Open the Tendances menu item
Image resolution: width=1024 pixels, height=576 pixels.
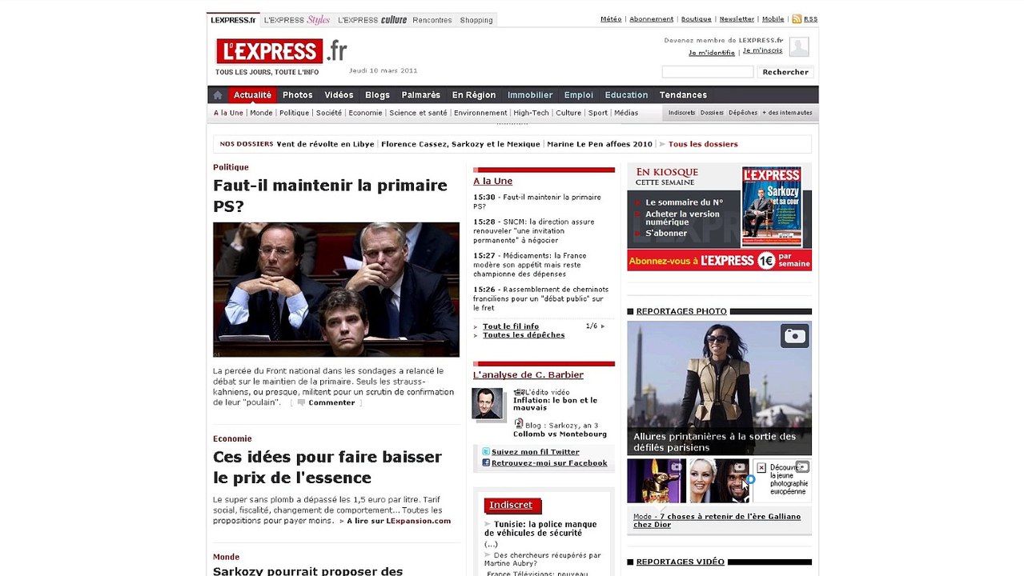point(683,95)
